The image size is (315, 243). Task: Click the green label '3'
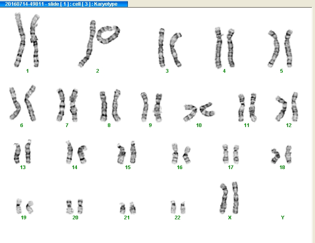(x=167, y=71)
